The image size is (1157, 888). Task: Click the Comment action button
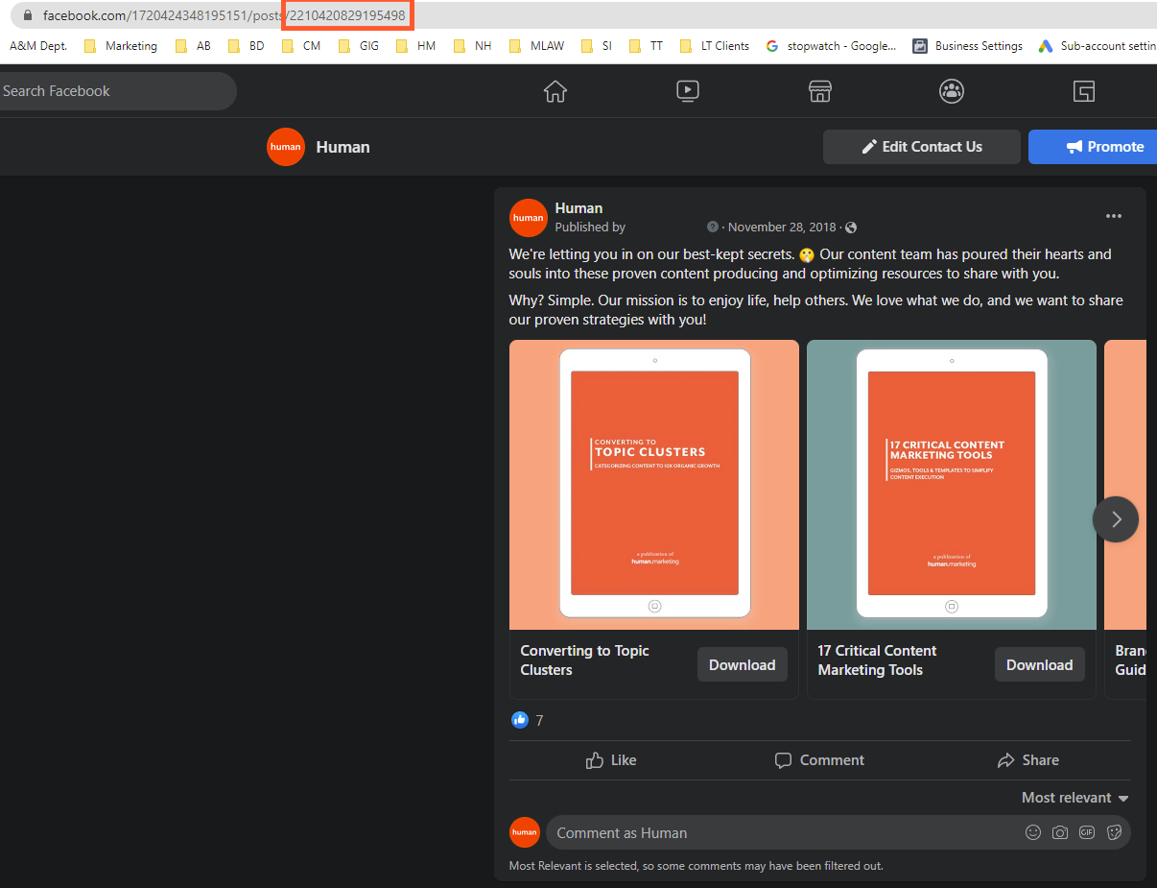point(819,760)
